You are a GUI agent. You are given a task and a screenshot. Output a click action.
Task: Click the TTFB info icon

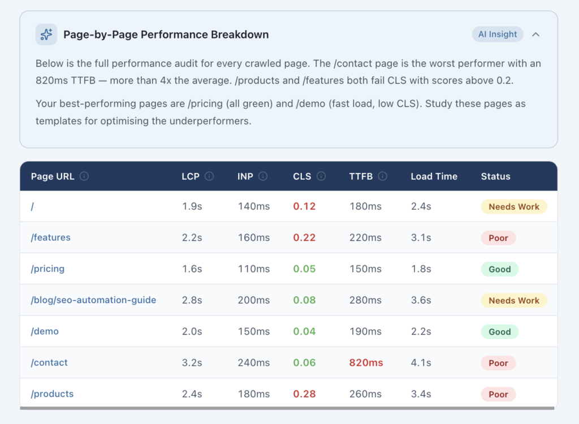[383, 176]
